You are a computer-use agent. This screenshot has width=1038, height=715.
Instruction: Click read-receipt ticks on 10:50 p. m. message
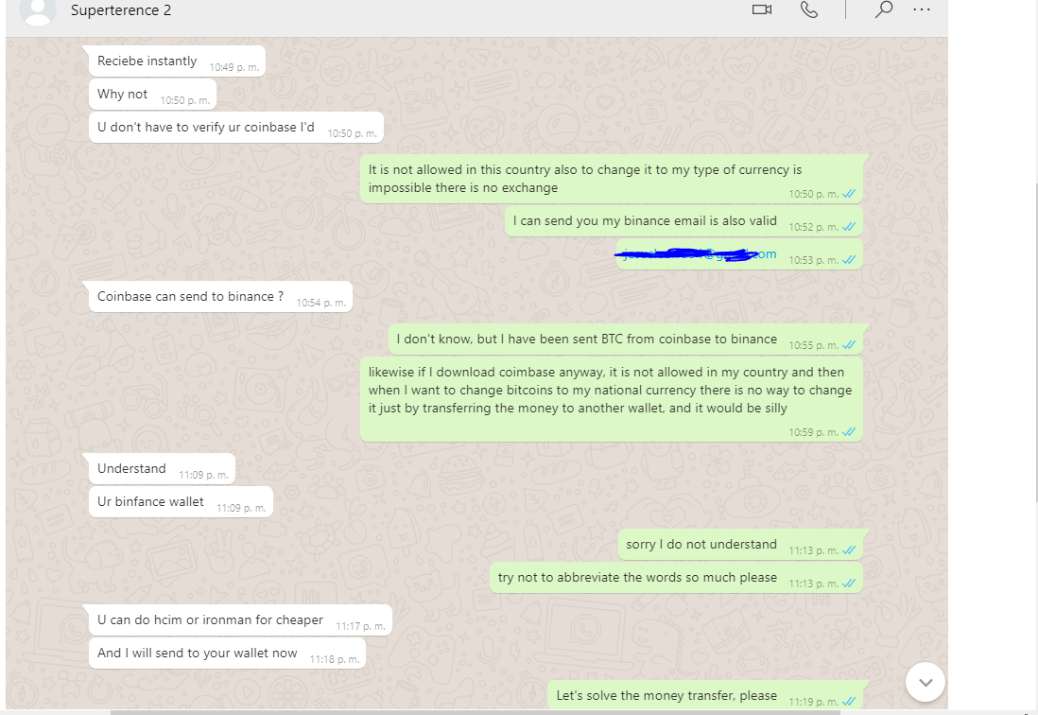pos(849,194)
